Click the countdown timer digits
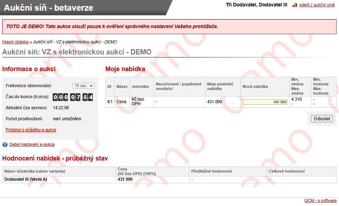The image size is (339, 206). click(73, 97)
